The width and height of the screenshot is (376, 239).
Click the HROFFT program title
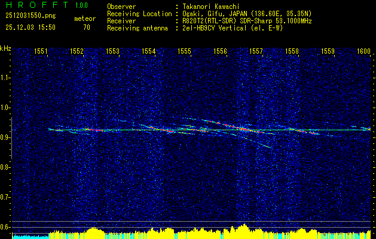tap(34, 7)
